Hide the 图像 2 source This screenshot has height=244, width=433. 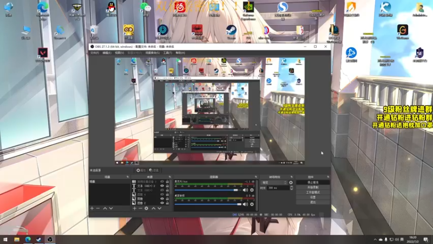tap(162, 203)
